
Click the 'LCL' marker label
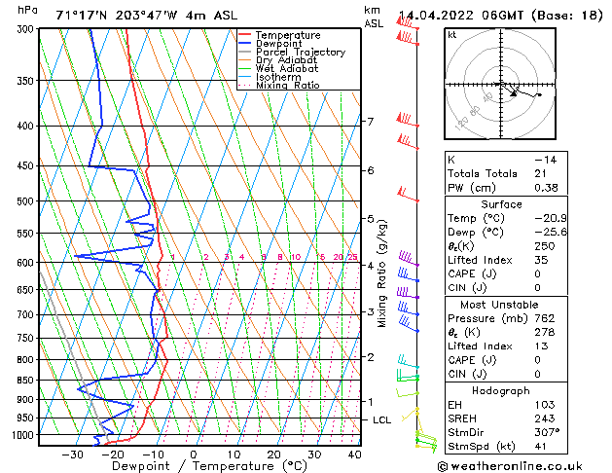coord(381,420)
